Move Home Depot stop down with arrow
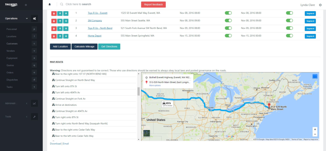The height and width of the screenshot is (151, 326). [x=66, y=36]
